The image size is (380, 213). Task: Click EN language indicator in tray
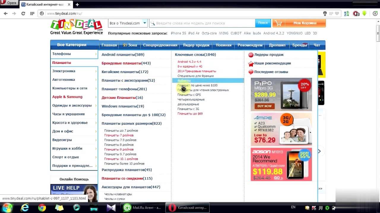point(293,207)
